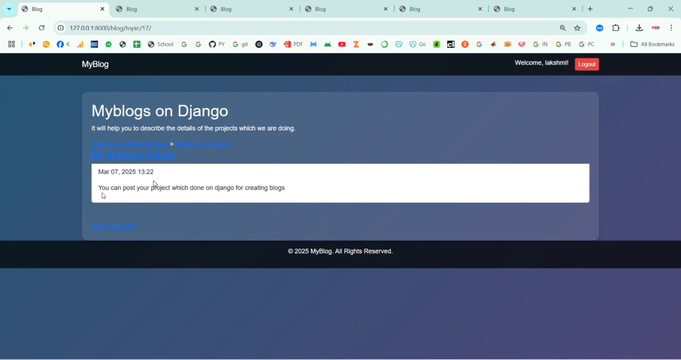
Task: Click the blue extension icon beside the star
Action: click(600, 28)
